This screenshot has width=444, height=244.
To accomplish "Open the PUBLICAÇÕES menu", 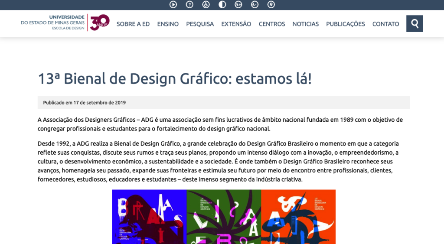I will pos(346,24).
